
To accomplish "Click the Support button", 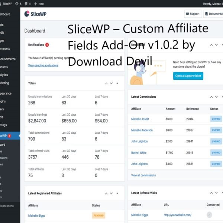I will tap(193, 14).
